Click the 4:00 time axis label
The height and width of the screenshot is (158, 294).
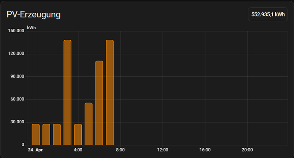pos(78,150)
